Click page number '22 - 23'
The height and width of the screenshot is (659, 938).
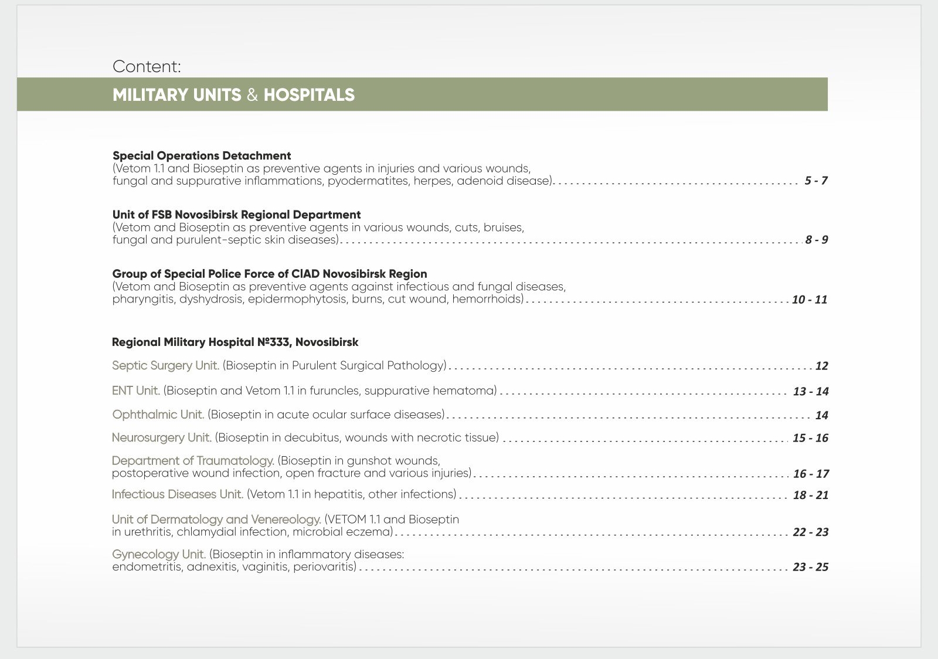tap(810, 532)
